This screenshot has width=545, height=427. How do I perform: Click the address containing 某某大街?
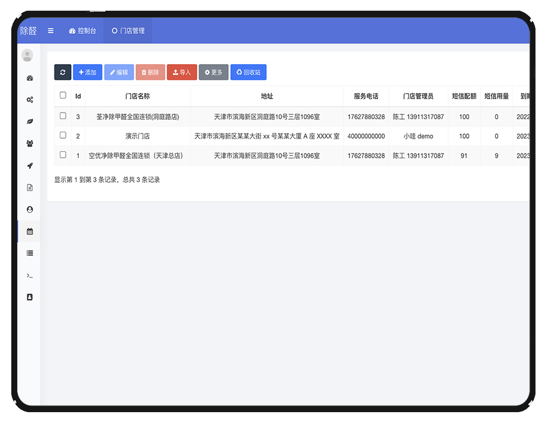pyautogui.click(x=267, y=136)
